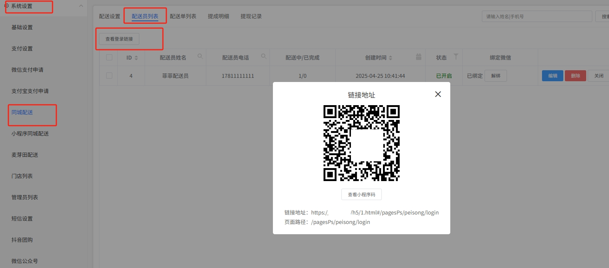The image size is (609, 268).
Task: Open the 提成明细 tab
Action: (218, 16)
